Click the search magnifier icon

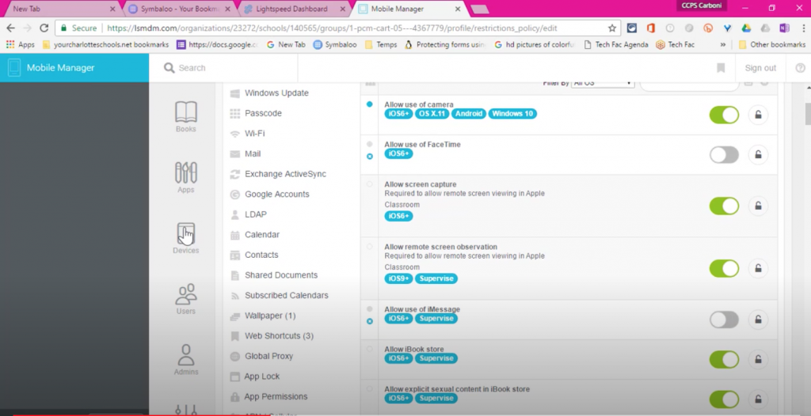[169, 68]
